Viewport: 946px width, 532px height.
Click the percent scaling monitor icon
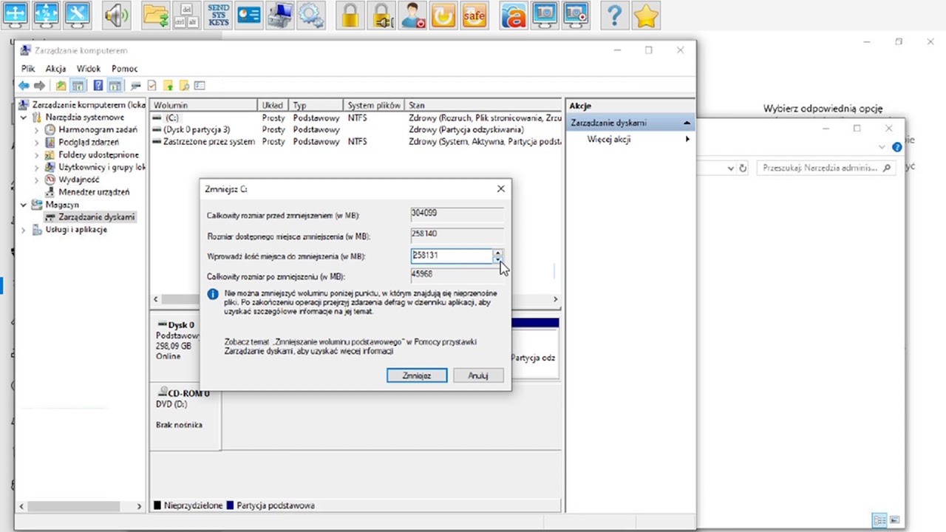[47, 13]
